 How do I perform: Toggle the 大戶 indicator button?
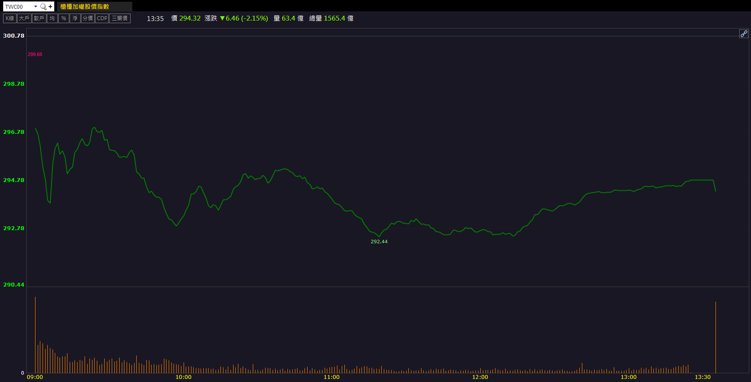point(24,18)
